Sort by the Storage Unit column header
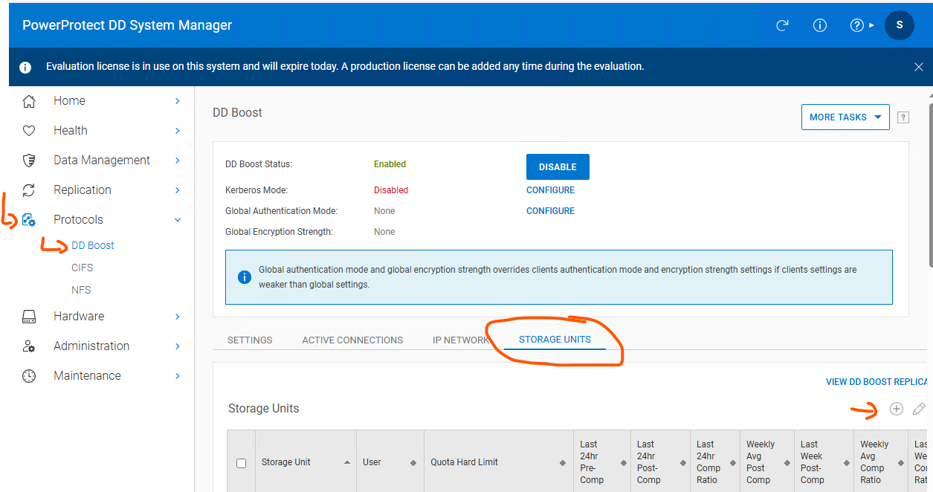 pyautogui.click(x=286, y=462)
